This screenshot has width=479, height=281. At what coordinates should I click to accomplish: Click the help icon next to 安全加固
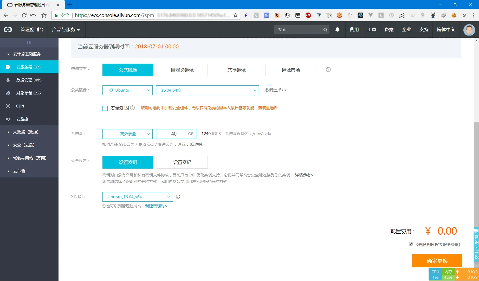(x=132, y=108)
